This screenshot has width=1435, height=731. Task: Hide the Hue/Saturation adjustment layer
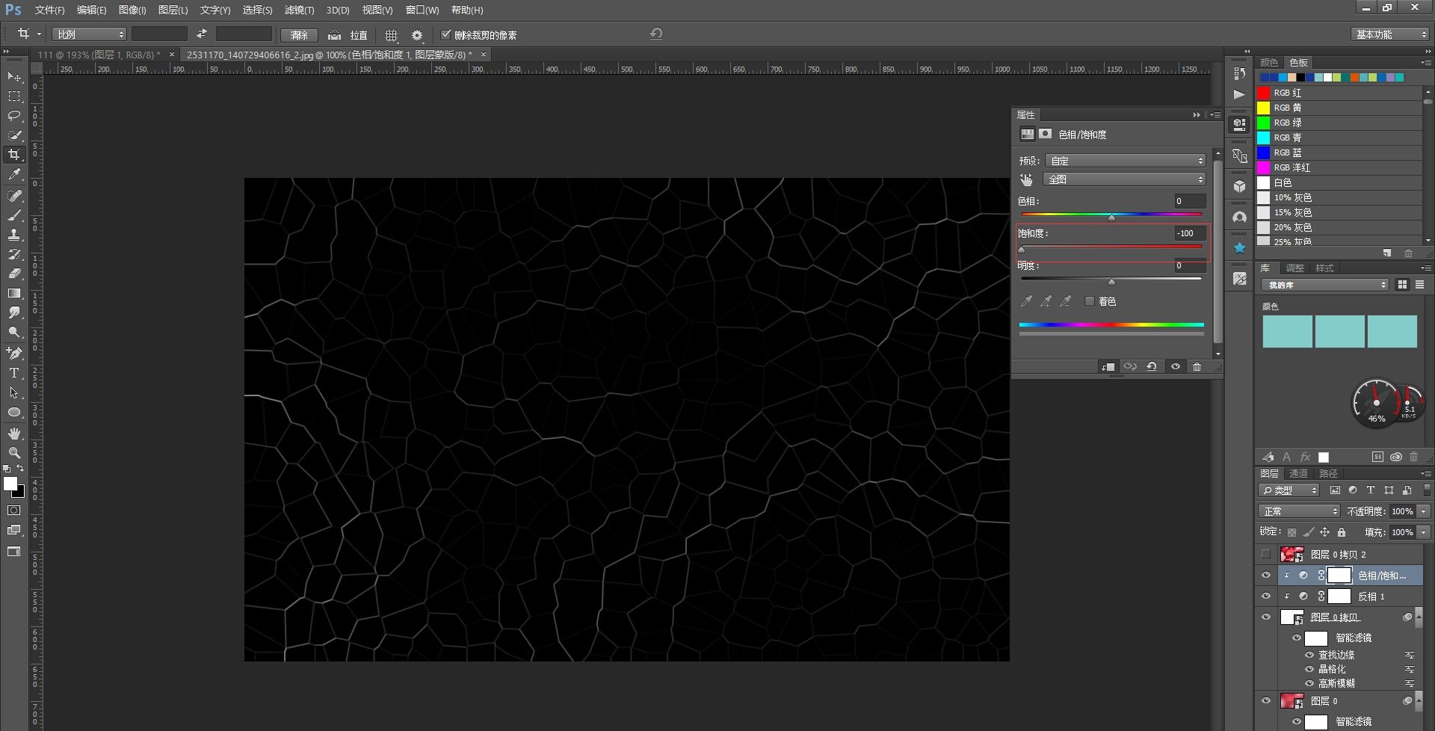[1265, 575]
